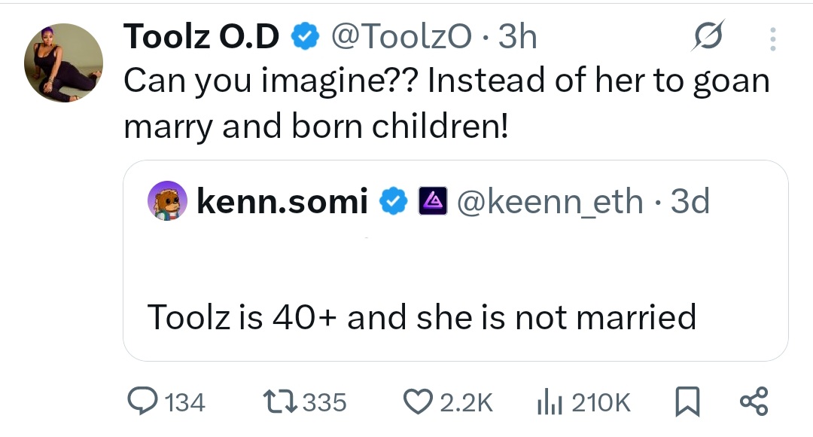The height and width of the screenshot is (437, 813).
Task: Open the @ToolzO handle link
Action: coord(408,35)
